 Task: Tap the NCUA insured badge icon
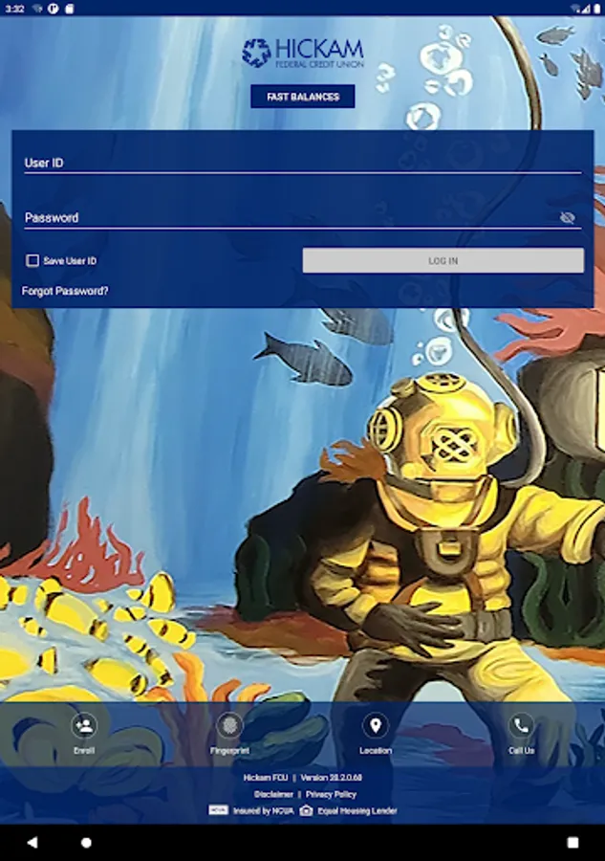pos(218,810)
